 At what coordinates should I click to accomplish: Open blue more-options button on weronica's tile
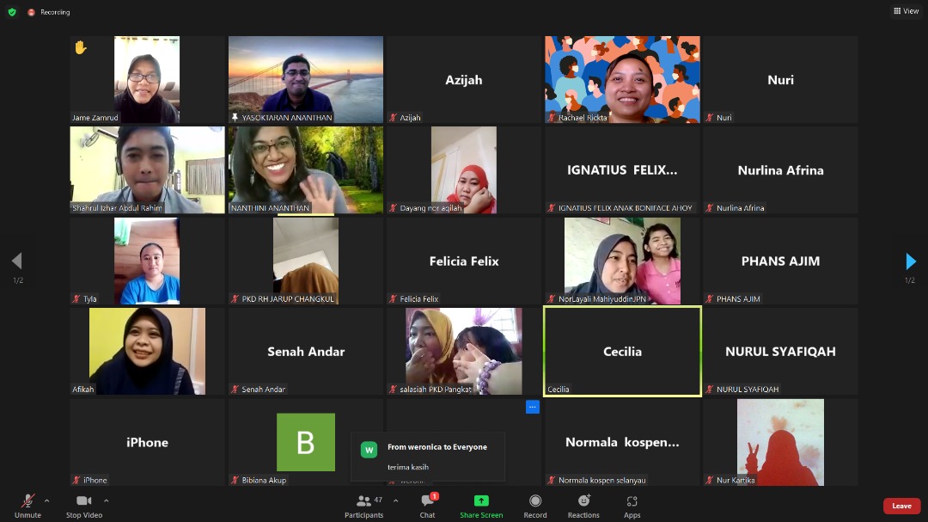point(532,407)
